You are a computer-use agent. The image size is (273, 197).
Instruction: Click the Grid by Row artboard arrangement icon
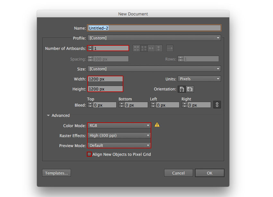pos(136,48)
